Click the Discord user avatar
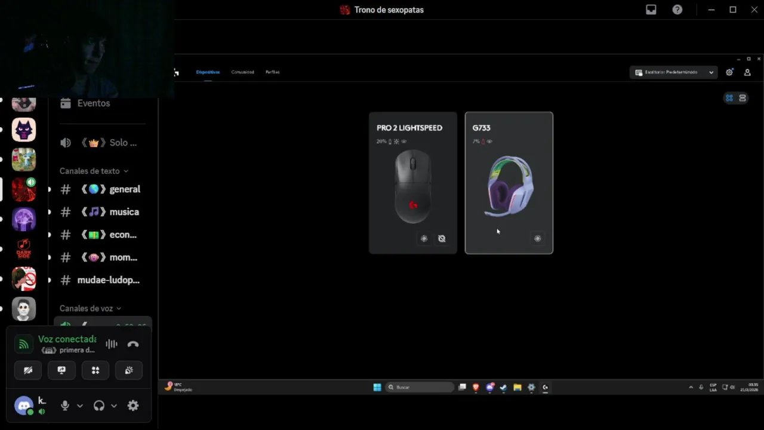The height and width of the screenshot is (430, 764). (x=24, y=406)
